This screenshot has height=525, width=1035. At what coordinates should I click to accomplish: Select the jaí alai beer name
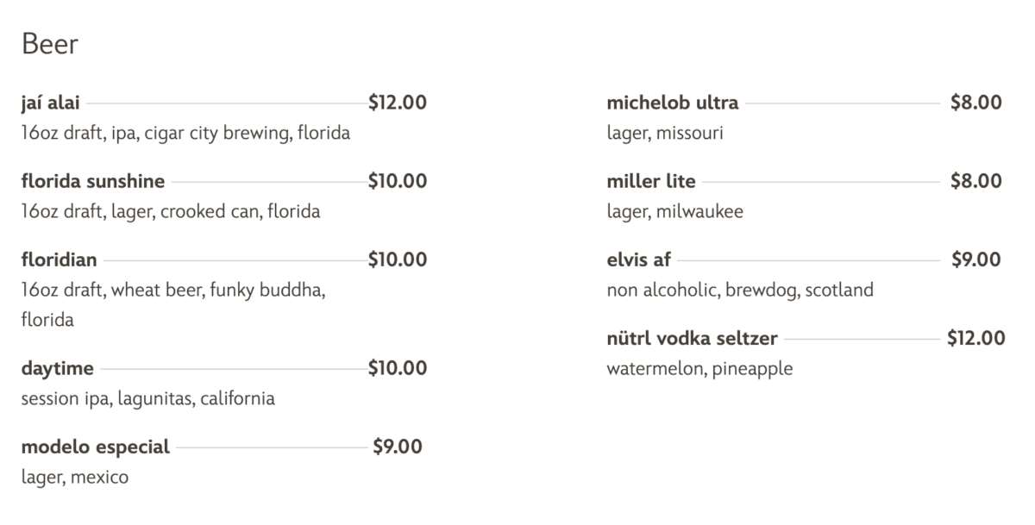pos(50,103)
